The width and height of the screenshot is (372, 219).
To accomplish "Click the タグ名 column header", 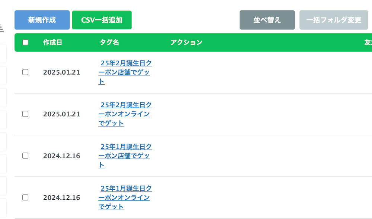I will click(x=109, y=42).
